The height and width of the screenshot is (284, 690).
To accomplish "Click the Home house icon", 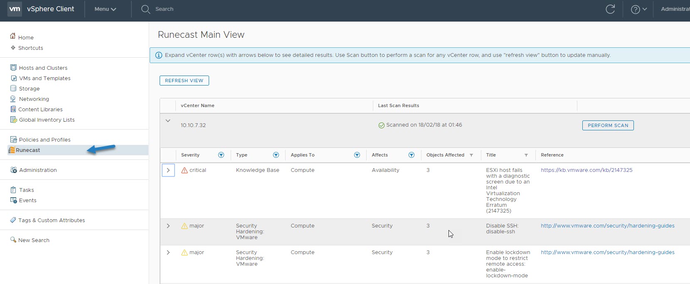I will click(13, 36).
